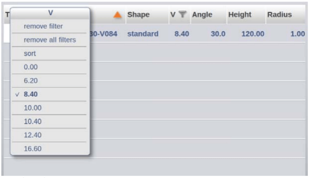Click the V dropdown menu header
The width and height of the screenshot is (310, 178).
coord(50,13)
